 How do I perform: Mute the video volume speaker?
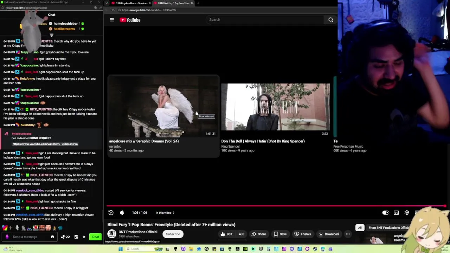point(122,213)
